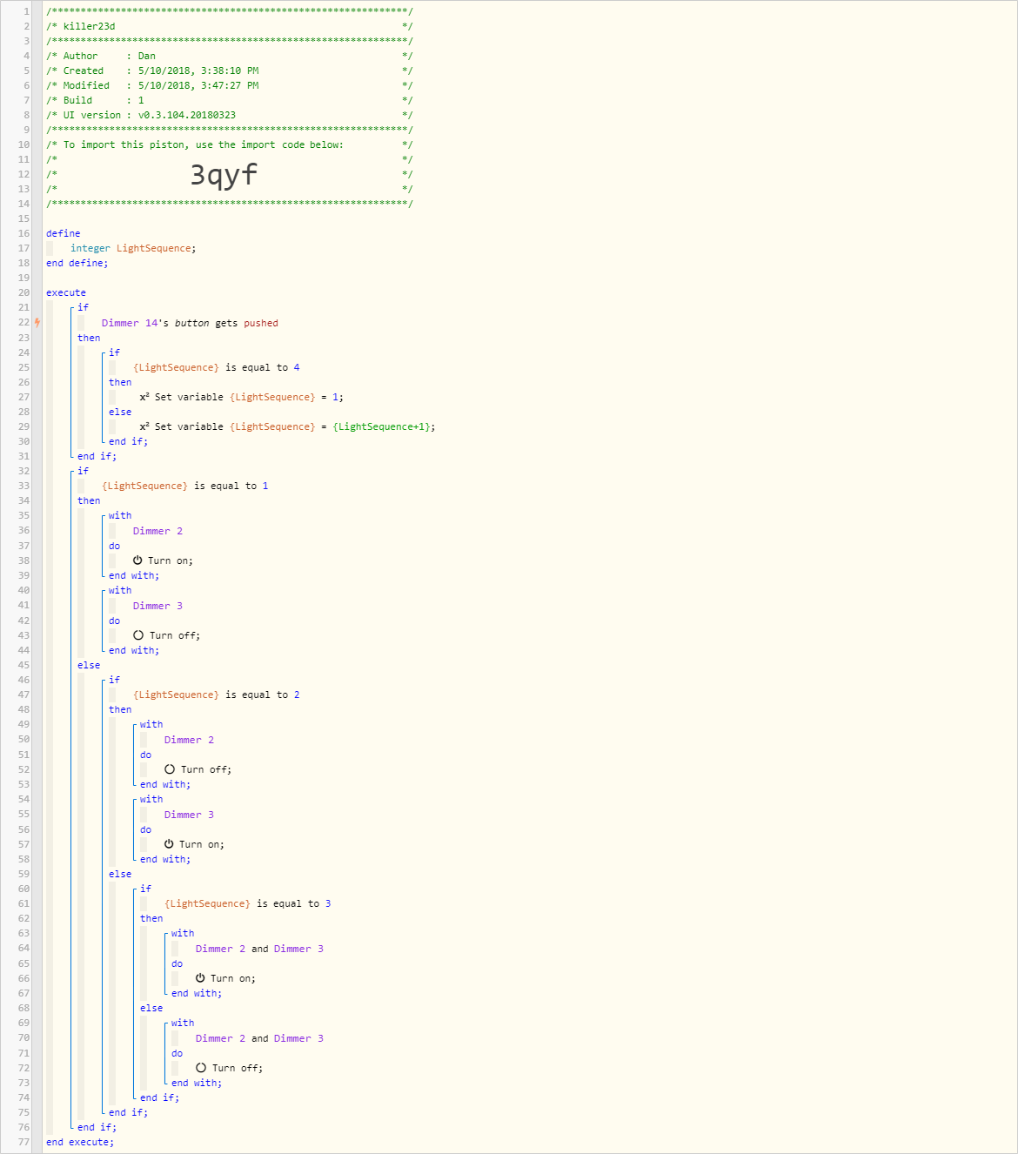Click the Modified 5/10/2018, 3:47:27 PM line
This screenshot has height=1161, width=1025.
230,85
